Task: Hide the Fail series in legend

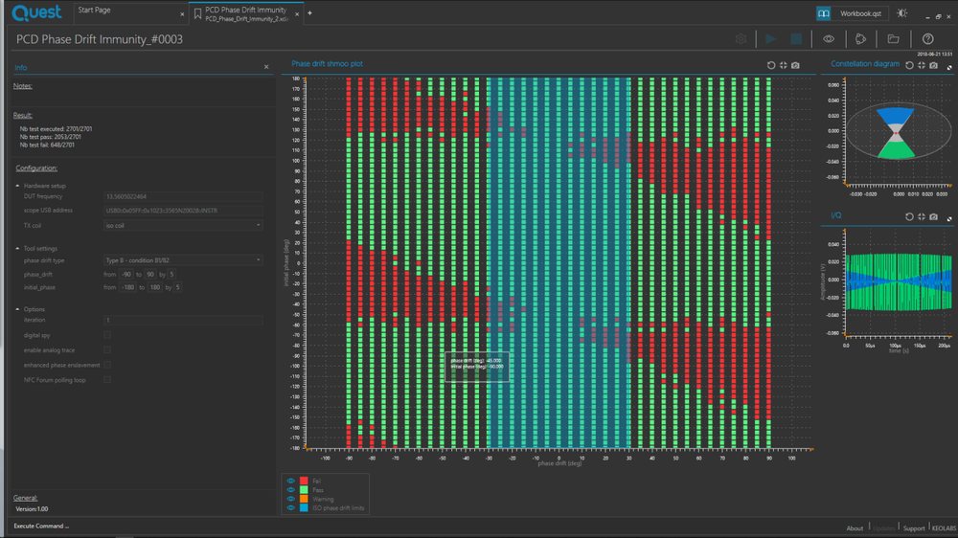Action: 291,481
